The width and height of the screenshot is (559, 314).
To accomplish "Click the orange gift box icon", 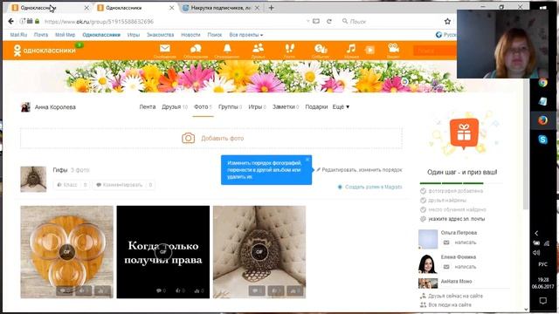I will pos(464,133).
